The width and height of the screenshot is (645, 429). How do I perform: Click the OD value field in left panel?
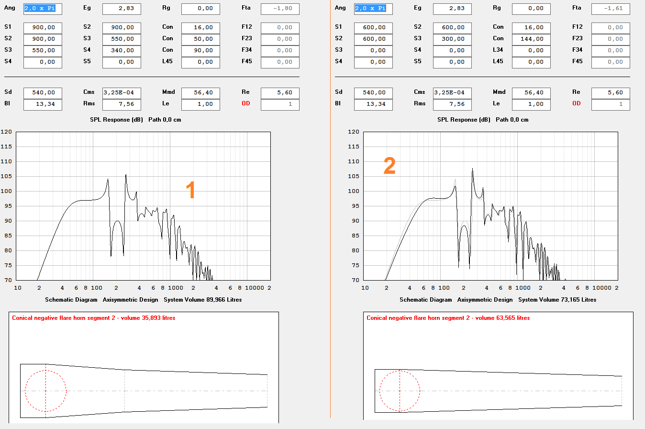(280, 104)
